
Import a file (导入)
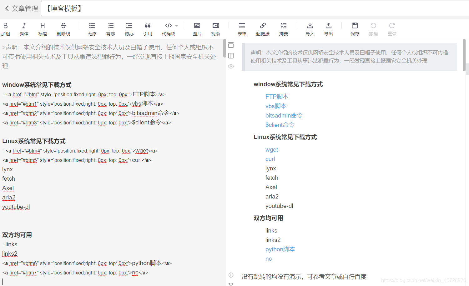point(310,29)
